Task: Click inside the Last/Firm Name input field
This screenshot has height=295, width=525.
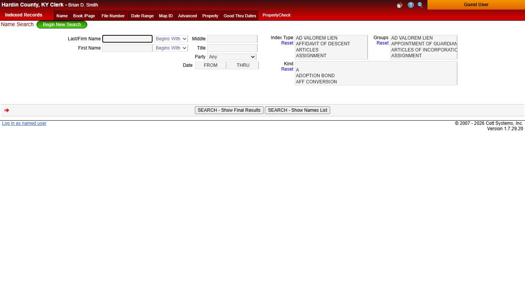Action: coord(127,38)
